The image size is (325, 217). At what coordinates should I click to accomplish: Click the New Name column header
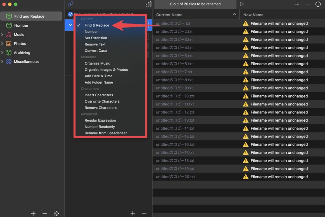pyautogui.click(x=253, y=15)
